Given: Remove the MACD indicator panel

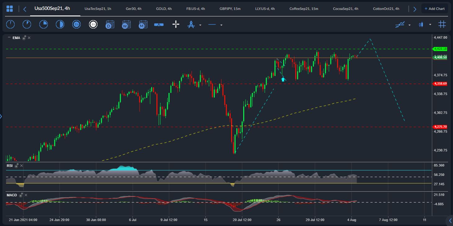Looking at the screenshot, I should (x=26, y=195).
